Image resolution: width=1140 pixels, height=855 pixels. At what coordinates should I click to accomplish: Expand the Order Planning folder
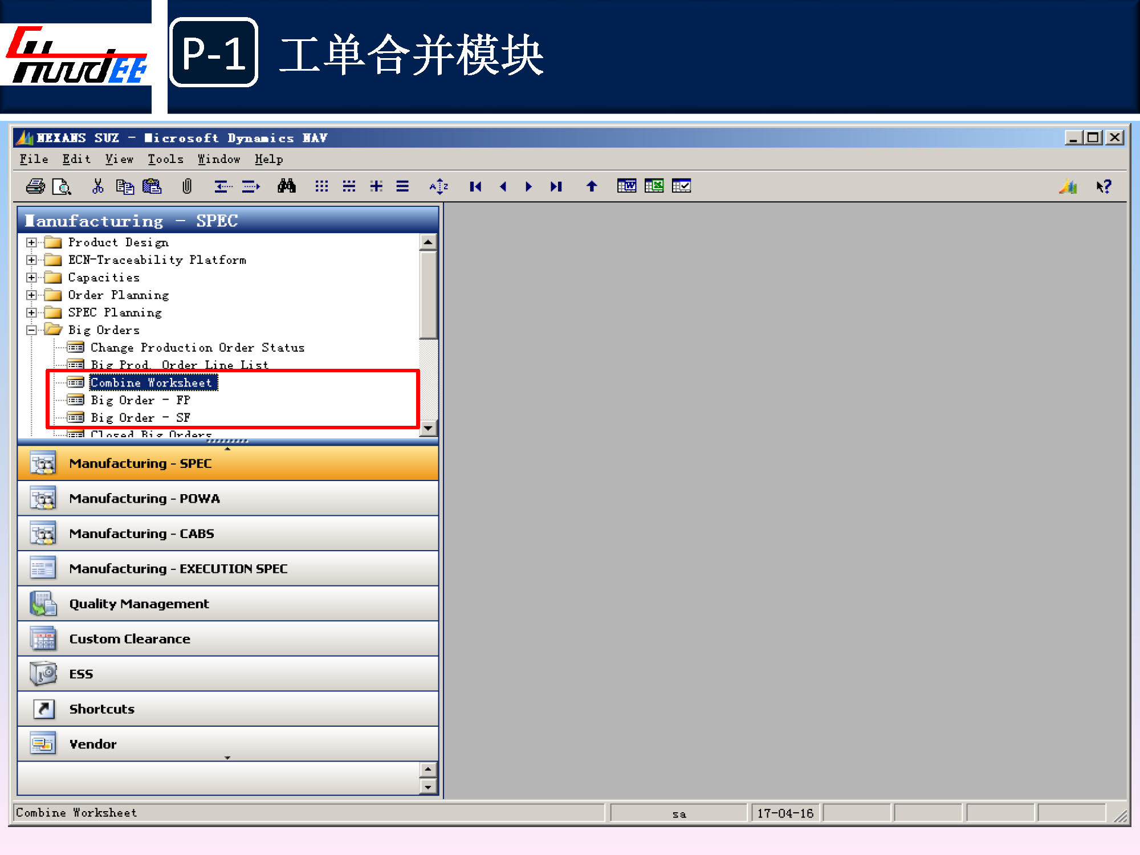31,295
